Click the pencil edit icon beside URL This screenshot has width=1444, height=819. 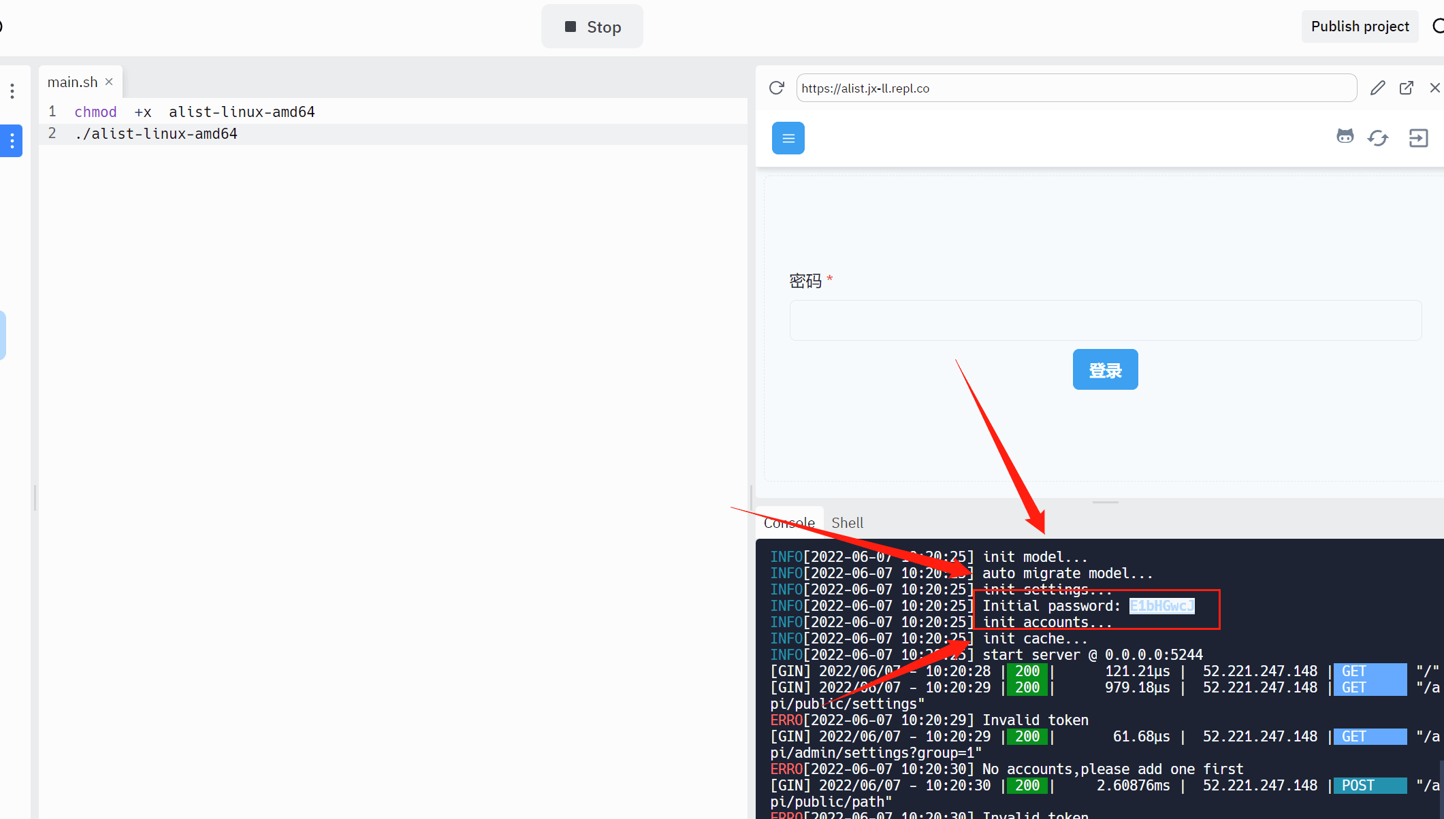click(x=1377, y=88)
